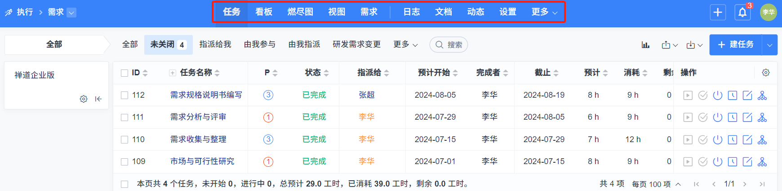Viewport: 782px width, 191px height.
Task: Switch to the 看板 tab
Action: pos(264,12)
